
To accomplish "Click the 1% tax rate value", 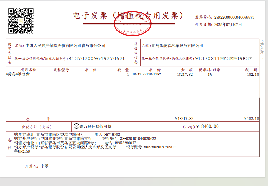I will (x=210, y=75).
